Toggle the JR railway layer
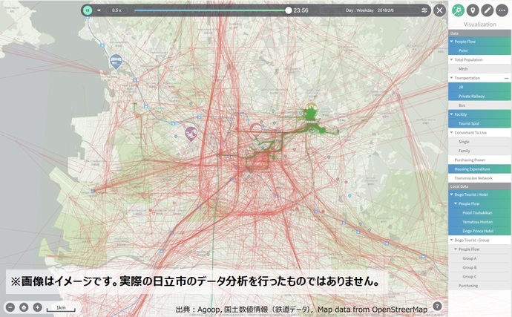The width and height of the screenshot is (512, 317). pos(479,87)
